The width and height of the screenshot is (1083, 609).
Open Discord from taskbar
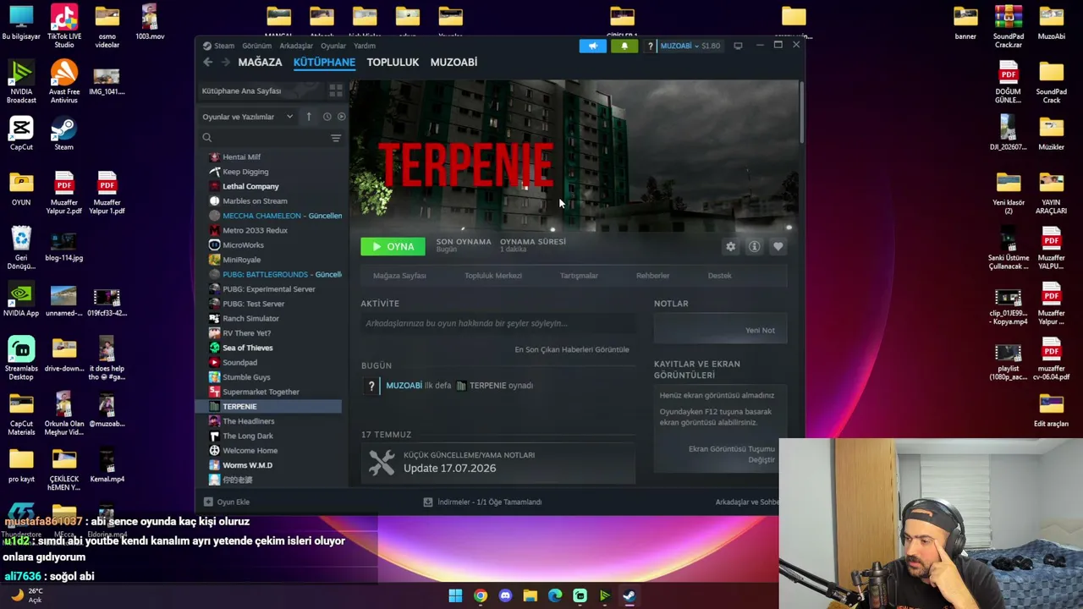pyautogui.click(x=505, y=595)
